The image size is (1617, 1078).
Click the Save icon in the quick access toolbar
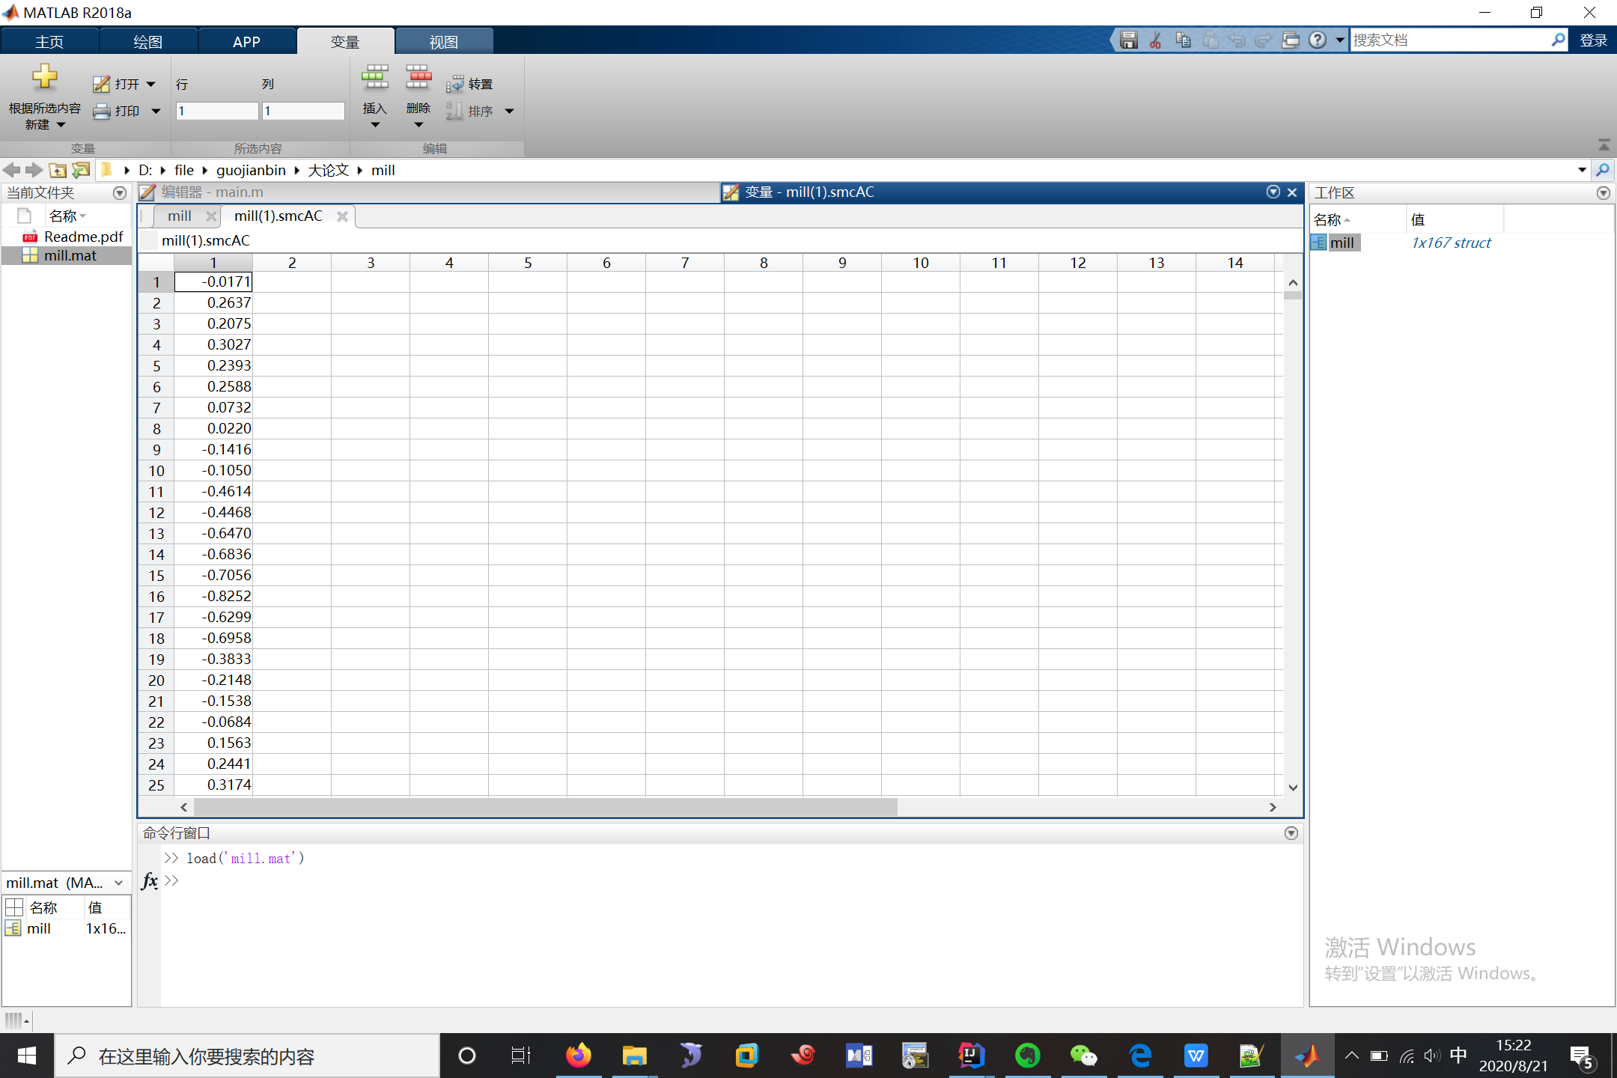click(1129, 40)
